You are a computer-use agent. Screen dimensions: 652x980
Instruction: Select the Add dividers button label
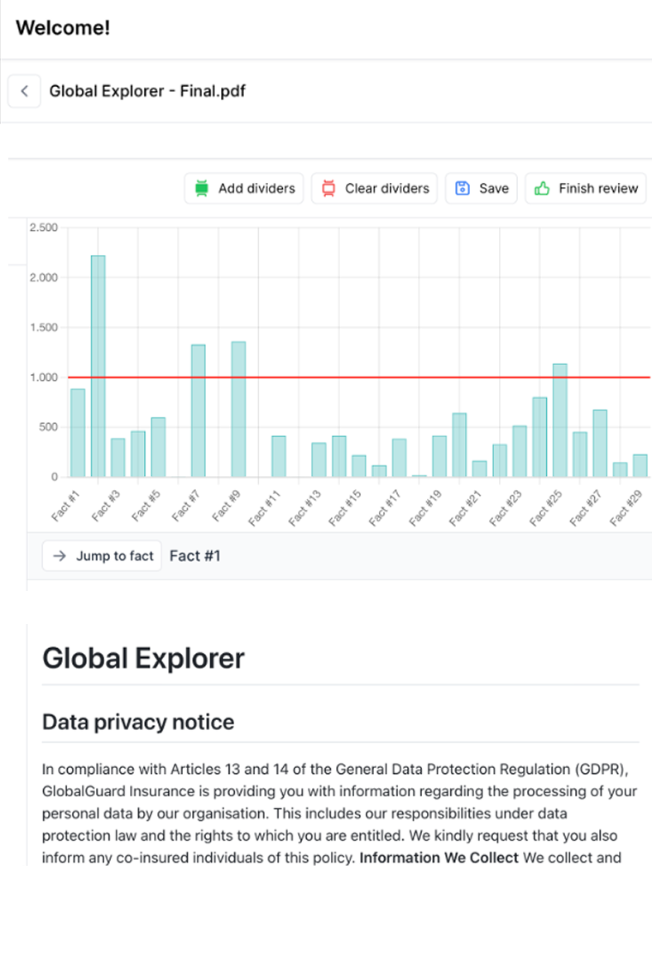pos(256,188)
